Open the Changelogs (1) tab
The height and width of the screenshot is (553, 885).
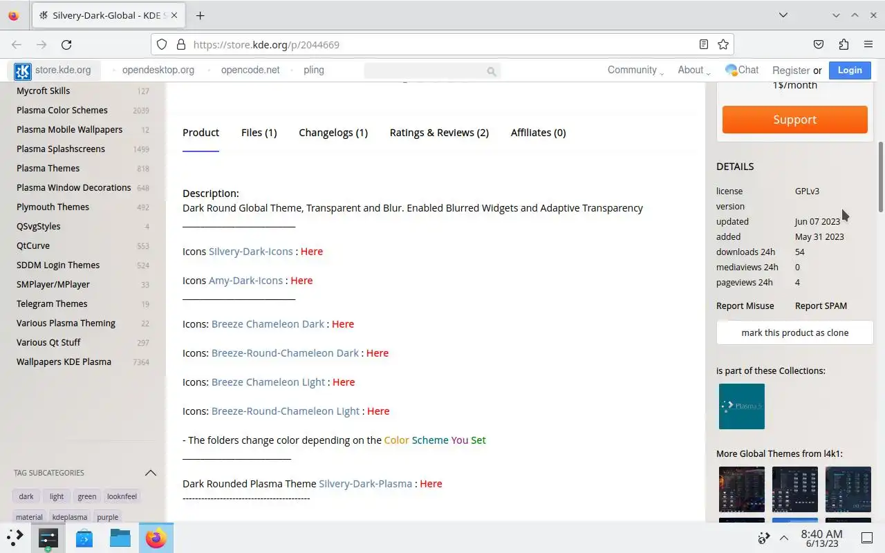(333, 133)
